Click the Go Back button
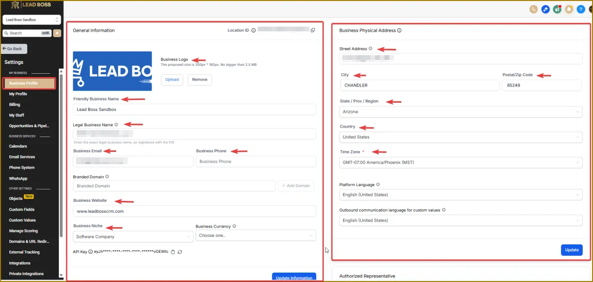Image resolution: width=593 pixels, height=282 pixels. [14, 49]
